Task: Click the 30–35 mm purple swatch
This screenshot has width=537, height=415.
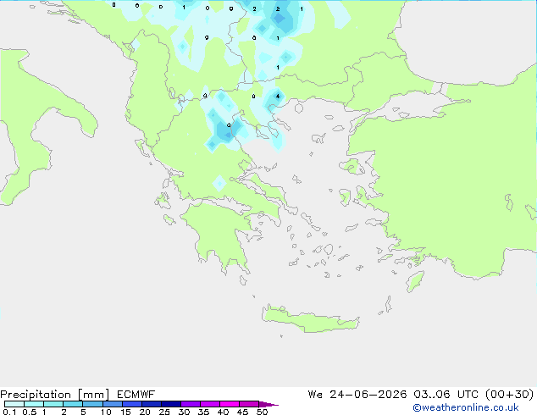Action: (190, 404)
